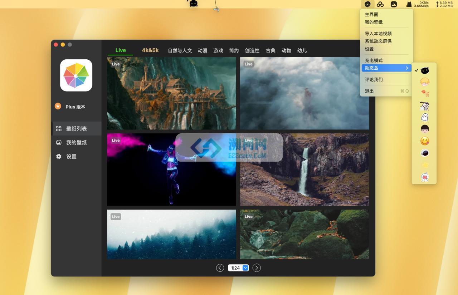The width and height of the screenshot is (458, 295).
Task: Select the checked black cat island character
Action: point(424,70)
